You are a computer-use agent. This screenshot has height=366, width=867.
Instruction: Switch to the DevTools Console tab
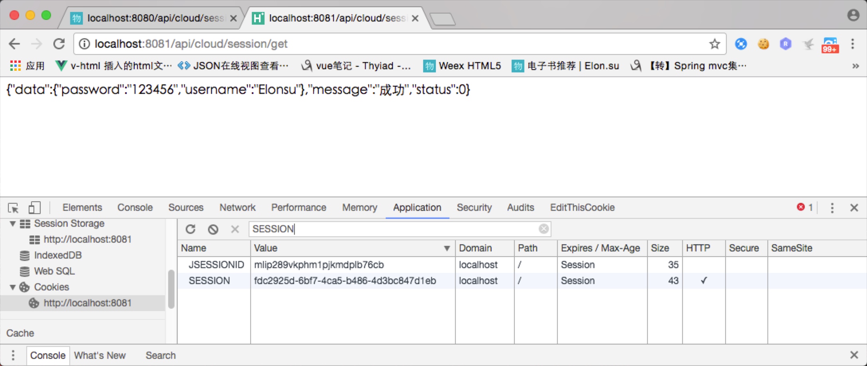[x=135, y=208]
